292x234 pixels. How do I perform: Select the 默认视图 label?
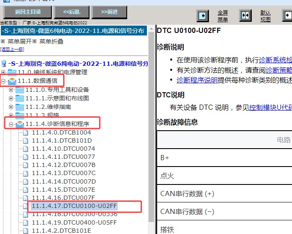(265, 16)
